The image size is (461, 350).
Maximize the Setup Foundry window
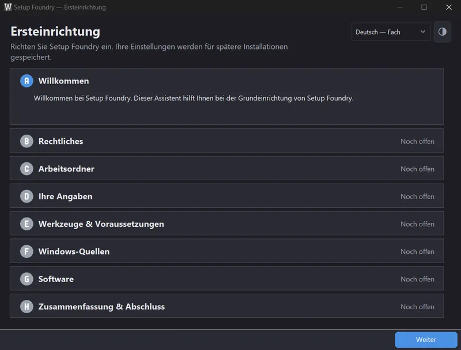coord(424,7)
